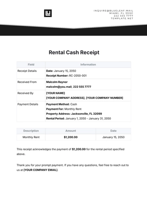The height and width of the screenshot is (208, 147).
Task: Select the Received By row label
Action: coord(25,93)
